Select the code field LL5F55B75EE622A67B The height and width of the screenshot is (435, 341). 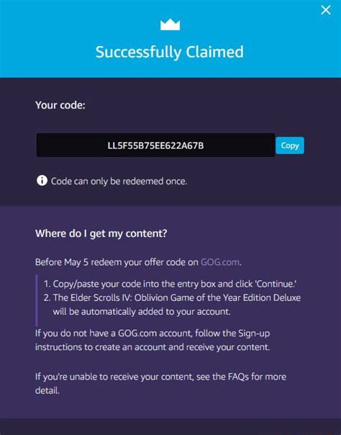[x=155, y=145]
